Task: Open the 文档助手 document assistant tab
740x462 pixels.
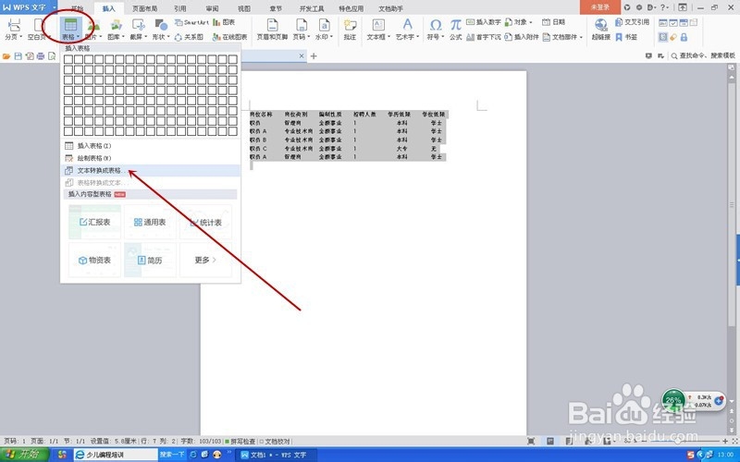Action: pos(390,8)
